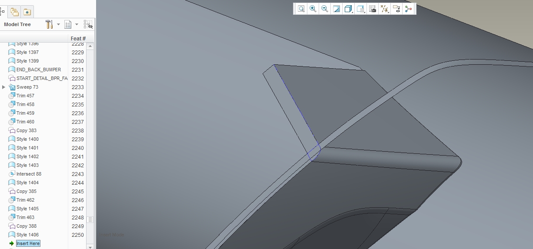Select Style 1401 in model tree

[27, 148]
